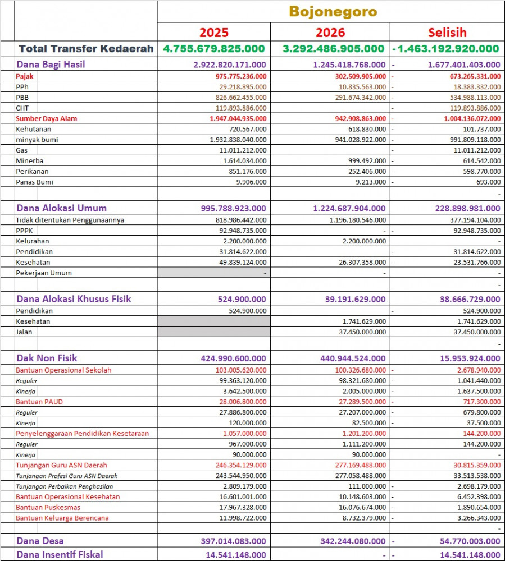Click the Panas Bumi row label
The image size is (505, 561).
click(34, 182)
